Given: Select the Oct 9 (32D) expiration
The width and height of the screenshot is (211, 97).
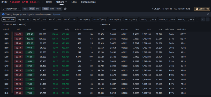Looking at the screenshot, I should pyautogui.click(x=70, y=19).
